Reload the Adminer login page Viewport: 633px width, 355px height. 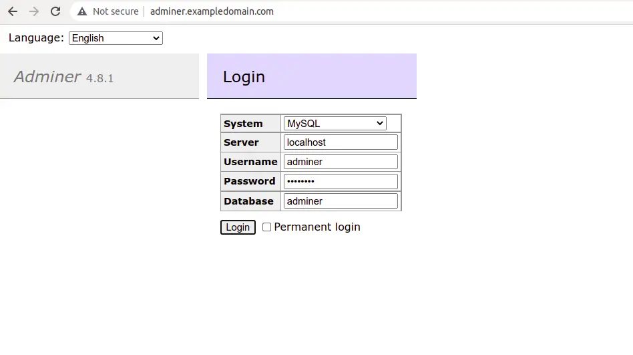coord(55,11)
